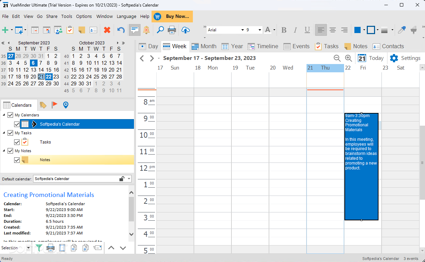Select the eyedropper appearance copy tool

(402, 30)
